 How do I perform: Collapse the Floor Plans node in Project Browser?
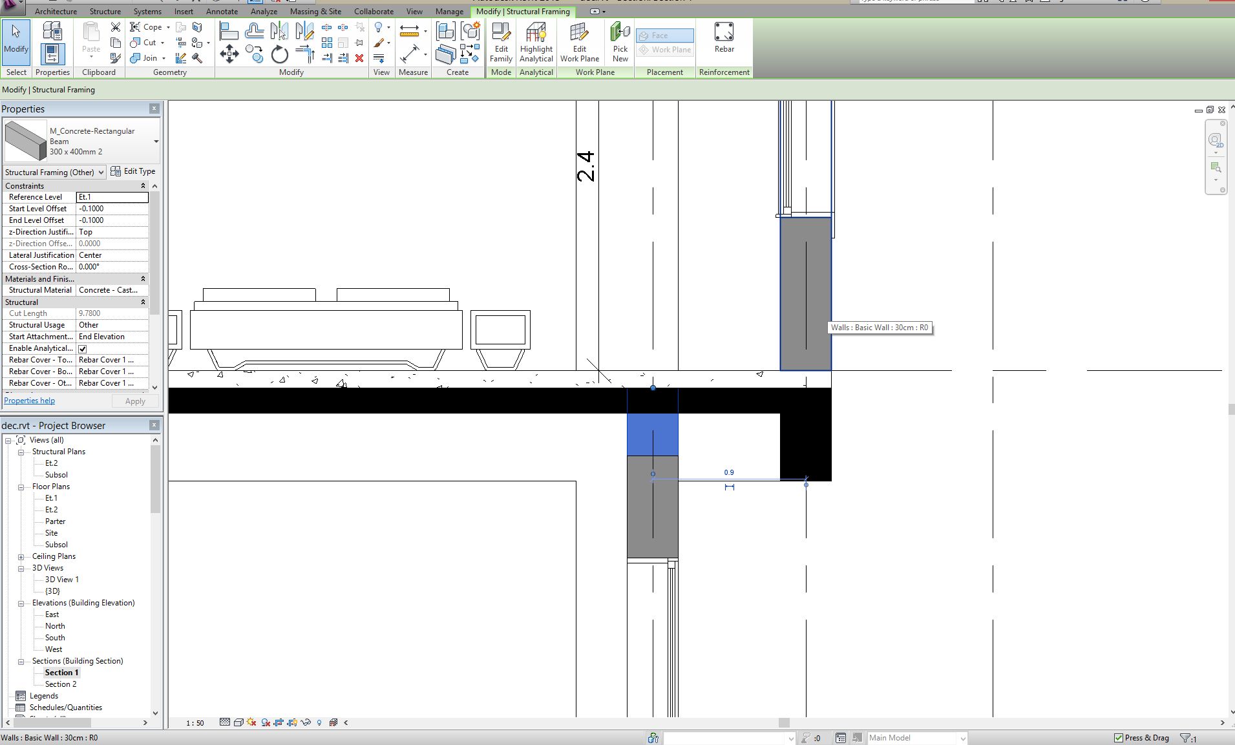[x=21, y=486]
